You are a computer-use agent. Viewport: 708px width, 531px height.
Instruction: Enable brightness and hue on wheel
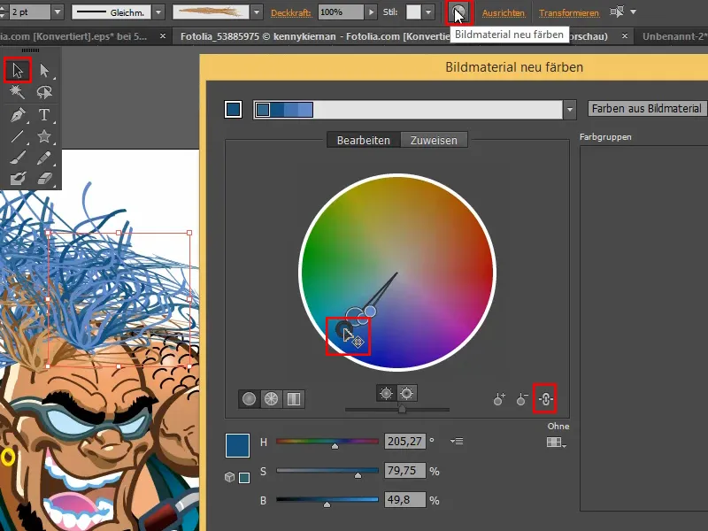point(407,393)
